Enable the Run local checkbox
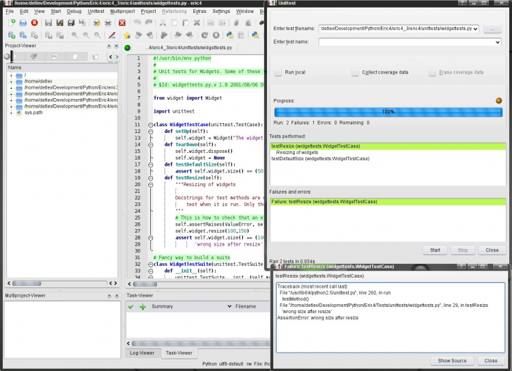The height and width of the screenshot is (371, 512). coord(278,72)
